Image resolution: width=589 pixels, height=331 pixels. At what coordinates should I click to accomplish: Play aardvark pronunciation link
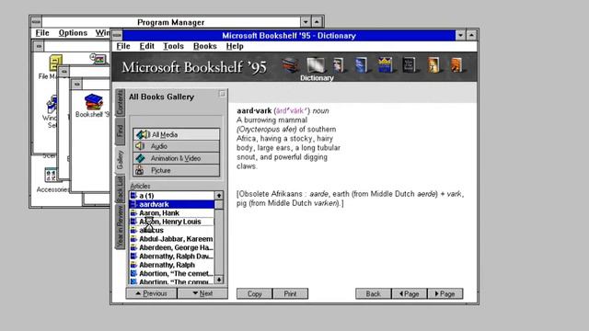tap(292, 110)
